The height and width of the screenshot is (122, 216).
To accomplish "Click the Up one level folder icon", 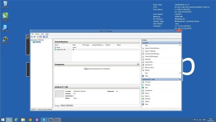I will (38, 37).
